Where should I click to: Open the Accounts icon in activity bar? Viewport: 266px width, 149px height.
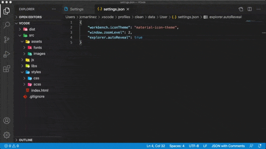click(7, 121)
